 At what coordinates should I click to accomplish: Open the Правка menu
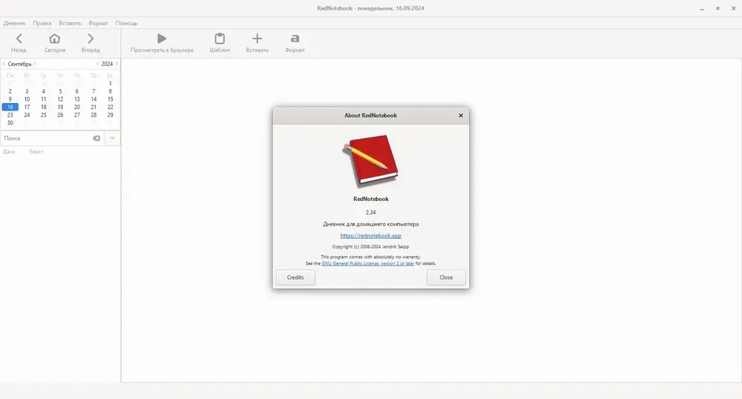42,23
